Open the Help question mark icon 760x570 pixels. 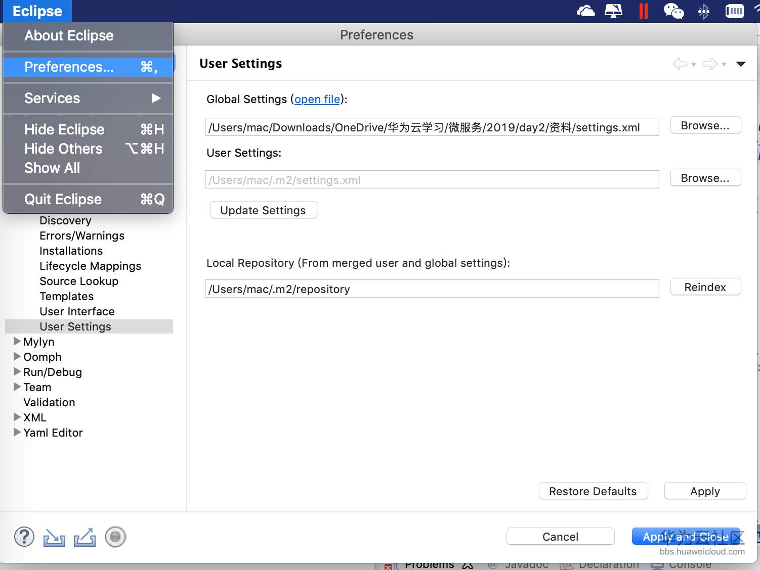tap(24, 537)
